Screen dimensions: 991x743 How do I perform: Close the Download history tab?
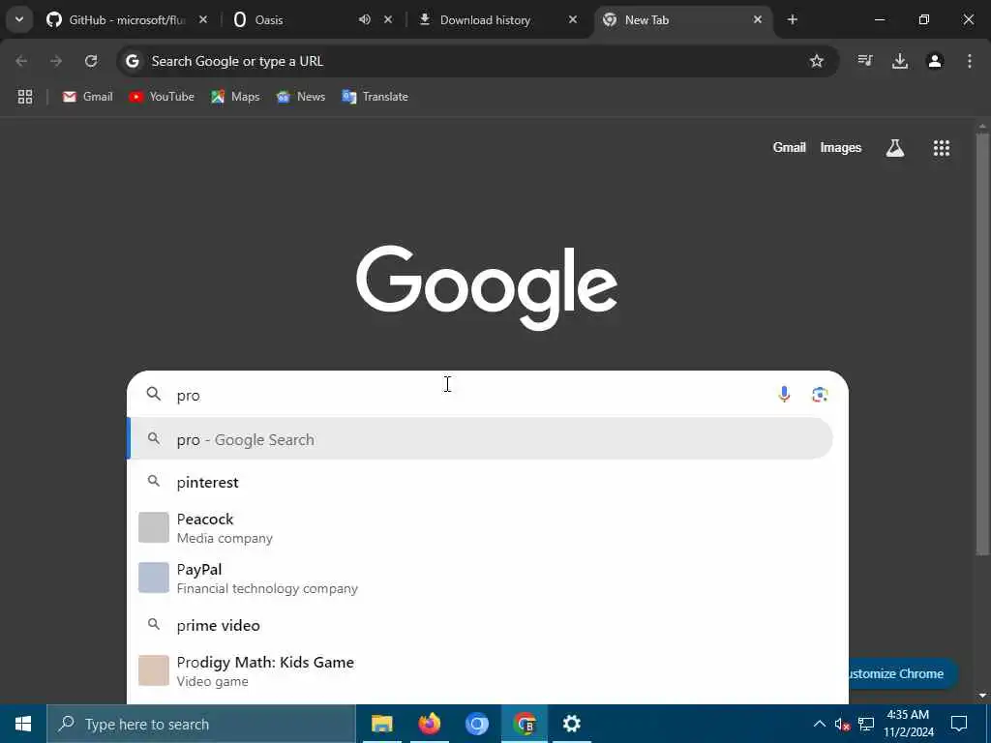573,19
